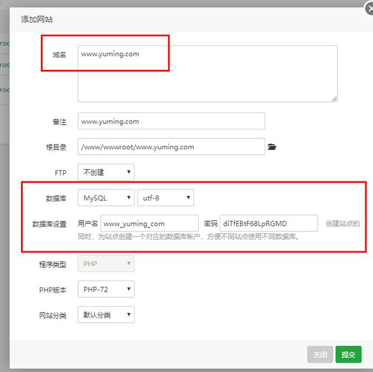373x372 pixels.
Task: Open the folder browser icon beside root directory
Action: tap(272, 147)
